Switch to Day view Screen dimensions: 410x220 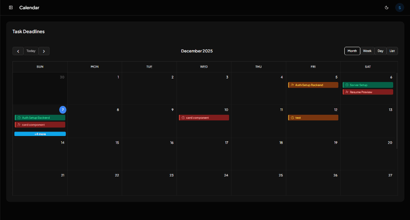(380, 51)
